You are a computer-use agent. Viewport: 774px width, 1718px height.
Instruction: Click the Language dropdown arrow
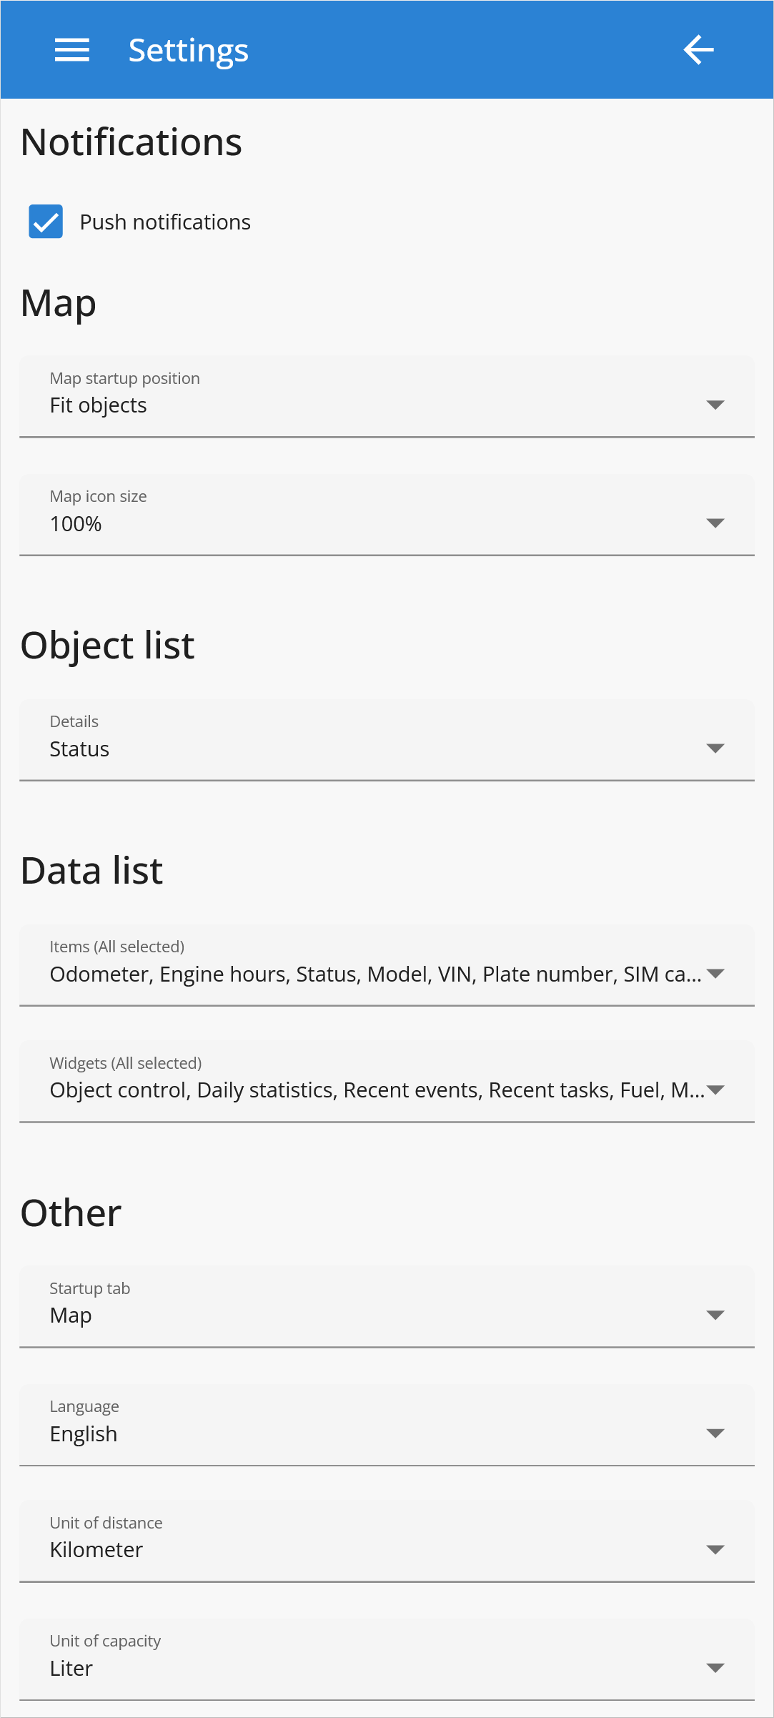[x=715, y=1433]
